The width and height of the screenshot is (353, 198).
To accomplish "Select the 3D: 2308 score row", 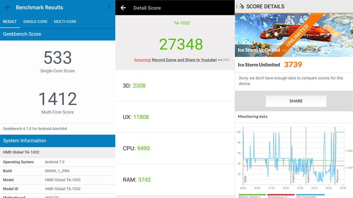I will [x=175, y=85].
